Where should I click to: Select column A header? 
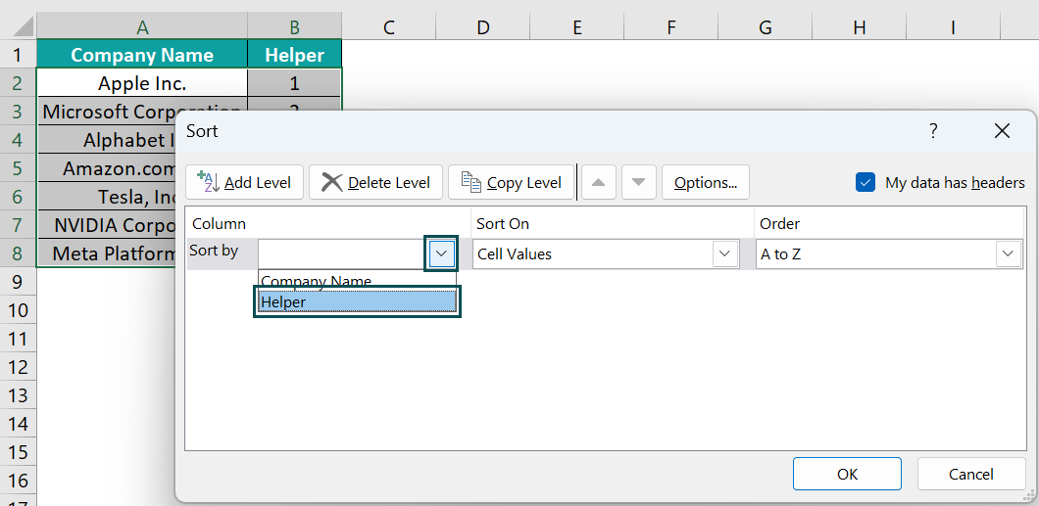pos(142,26)
